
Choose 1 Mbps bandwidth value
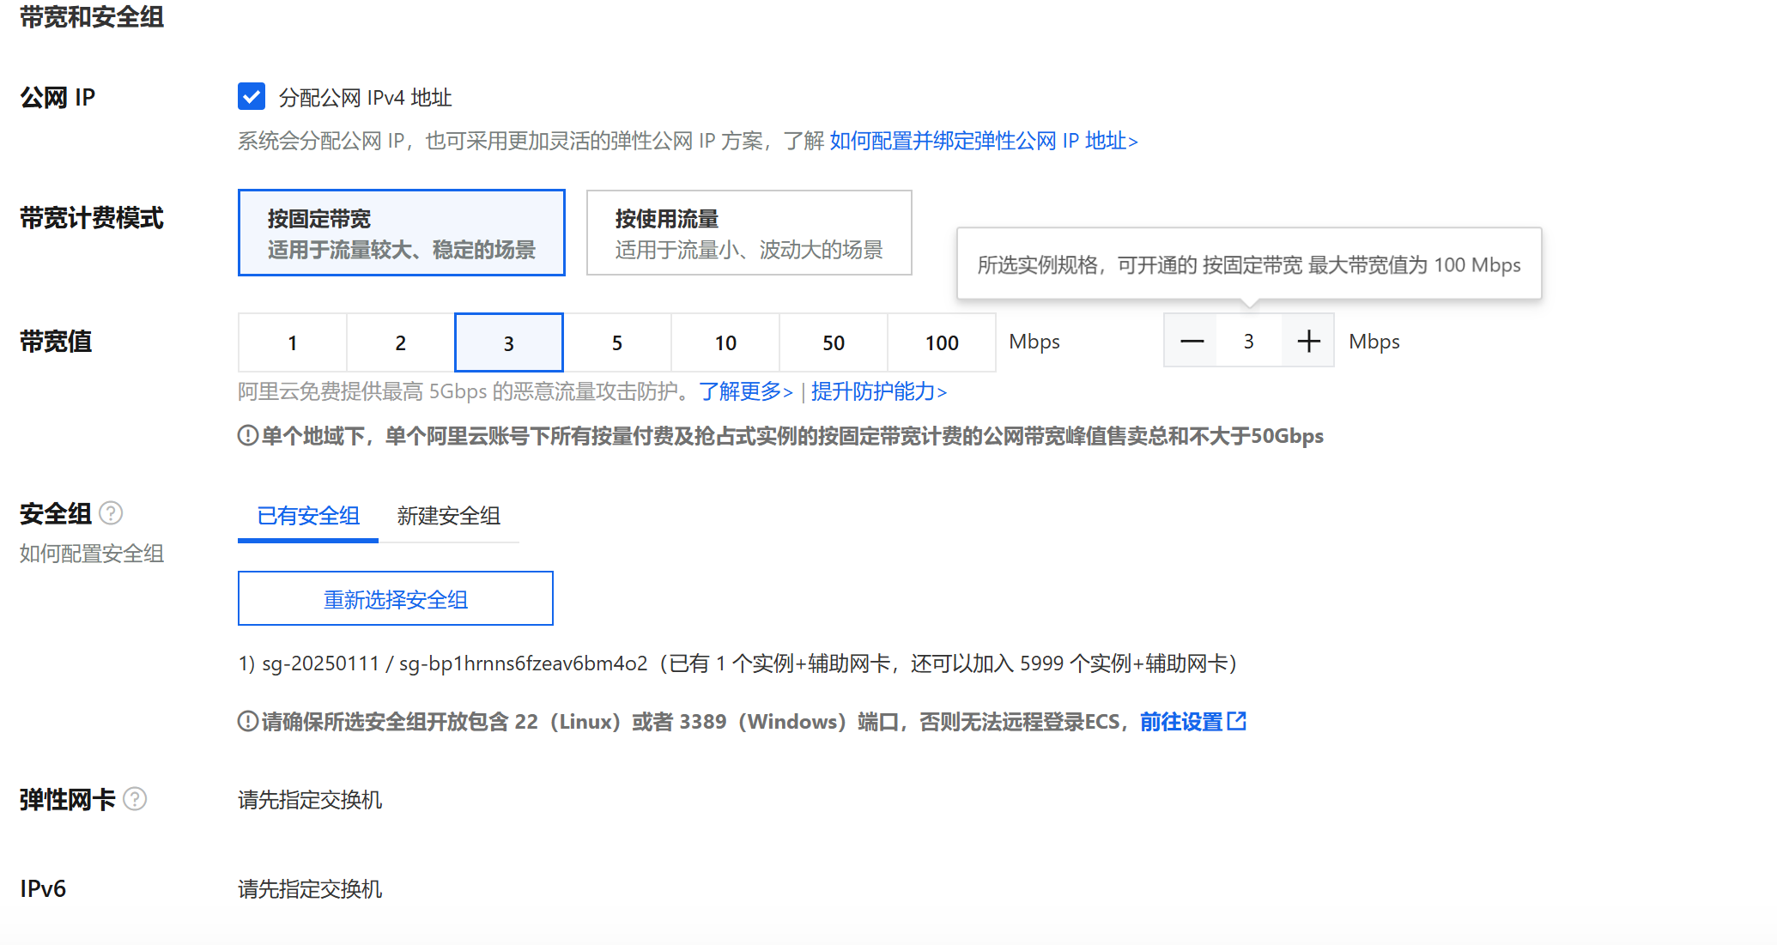293,342
